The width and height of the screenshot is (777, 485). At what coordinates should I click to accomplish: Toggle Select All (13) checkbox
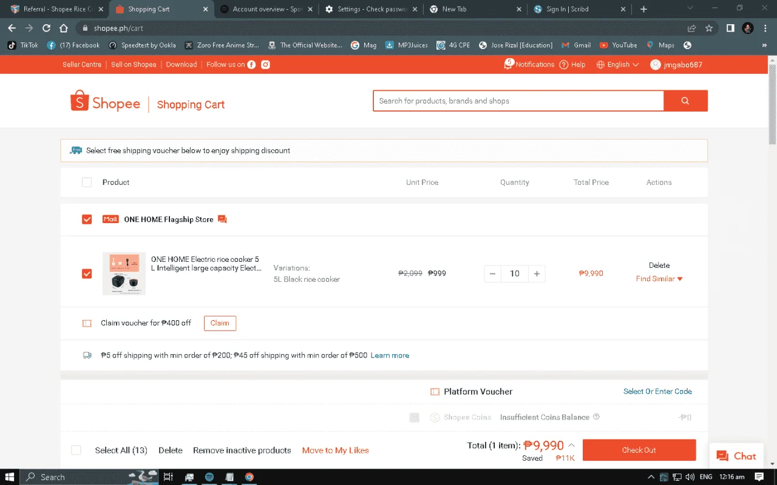pos(76,450)
